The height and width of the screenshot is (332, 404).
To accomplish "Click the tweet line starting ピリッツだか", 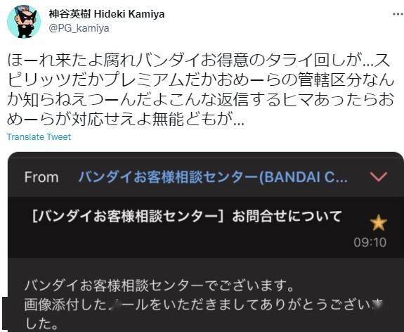I will tap(200, 80).
